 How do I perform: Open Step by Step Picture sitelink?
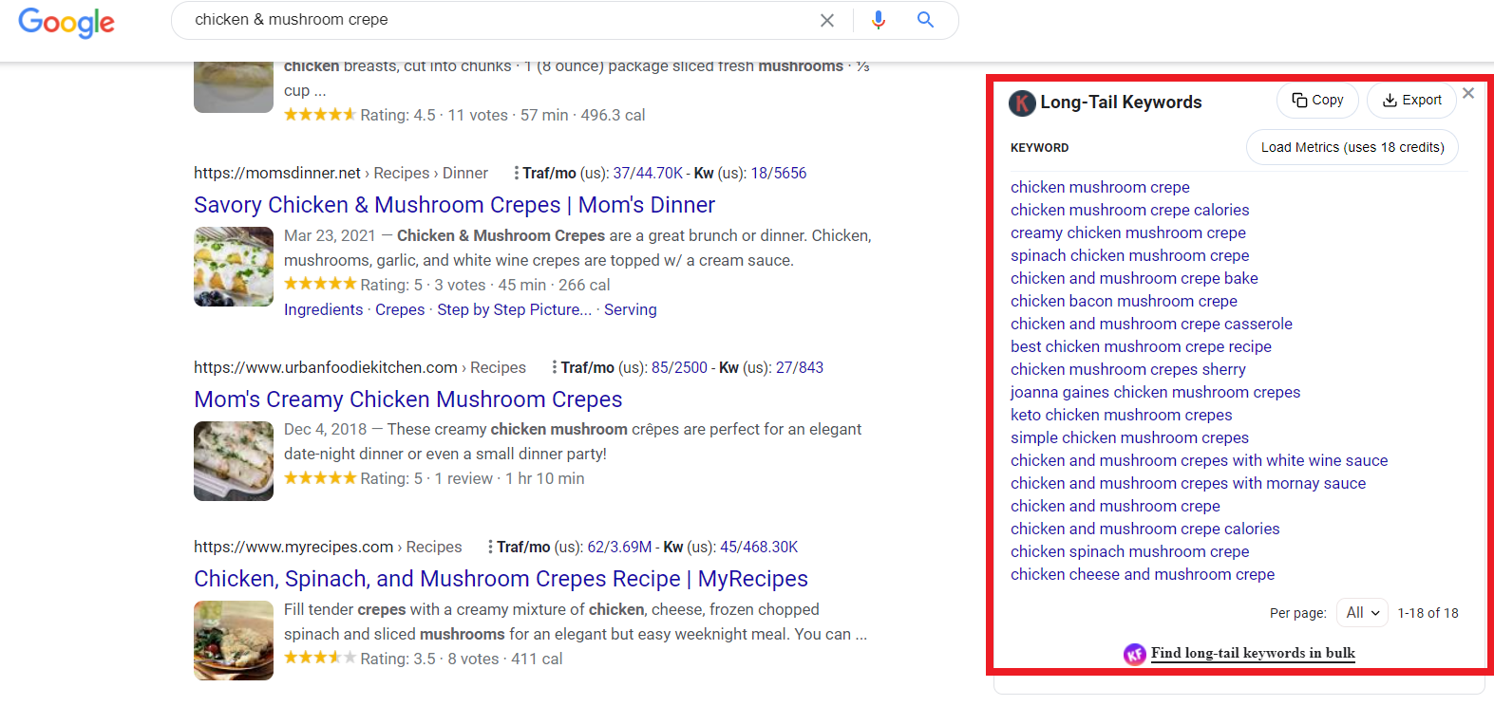pos(514,309)
